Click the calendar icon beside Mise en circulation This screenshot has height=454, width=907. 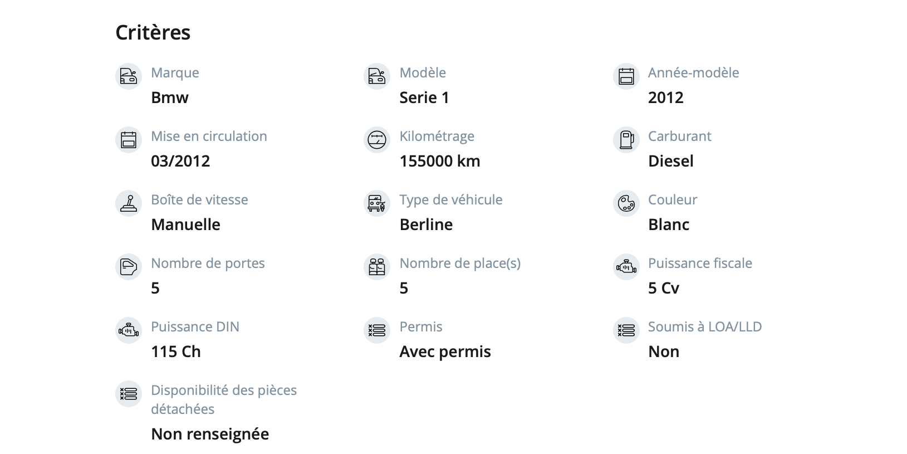(129, 139)
